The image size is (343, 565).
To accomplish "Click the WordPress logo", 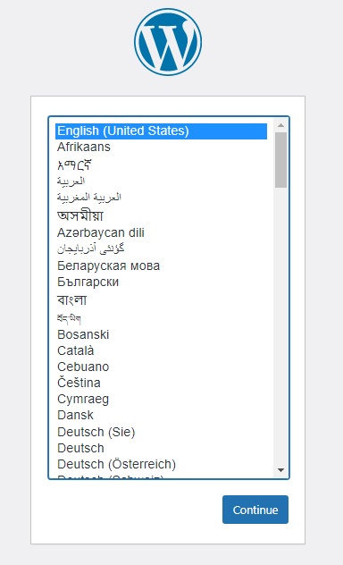I will tap(168, 42).
